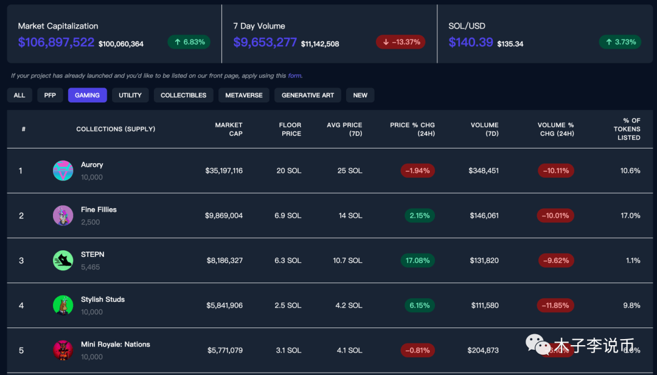The image size is (657, 375).
Task: Click the Aurory collection logo icon
Action: click(x=63, y=170)
